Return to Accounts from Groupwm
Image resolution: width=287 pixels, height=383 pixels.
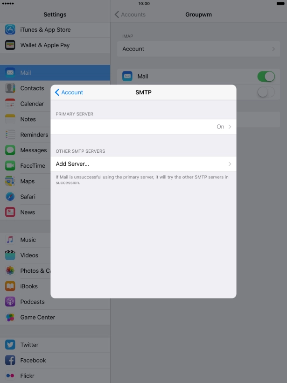tap(130, 14)
